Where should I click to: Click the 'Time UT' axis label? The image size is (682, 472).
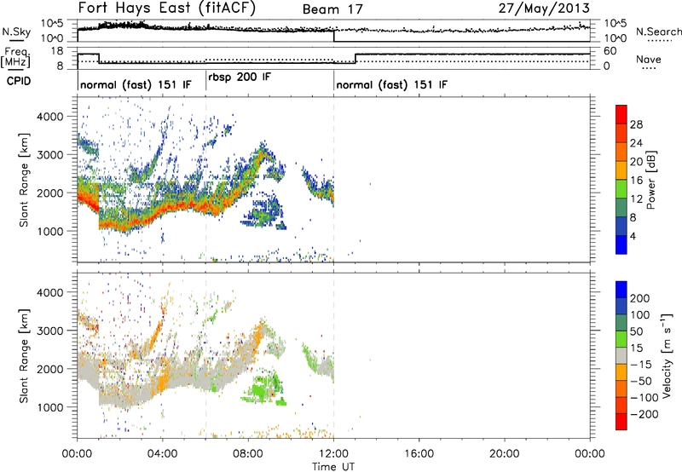[x=333, y=466]
